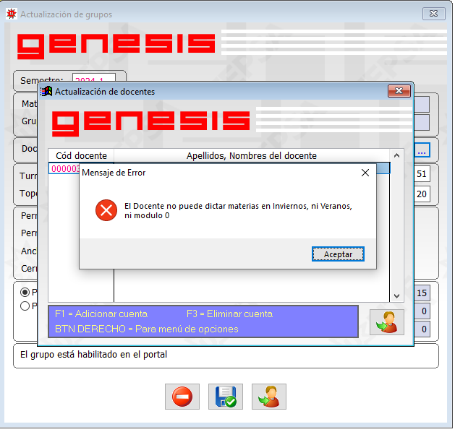This screenshot has height=432, width=455.
Task: Click the red cancel icon button
Action: tap(182, 397)
